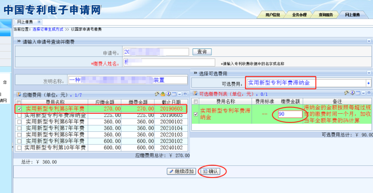
Task: Click the info icon in 可选缴费列表 panel header
Action: click(352, 93)
